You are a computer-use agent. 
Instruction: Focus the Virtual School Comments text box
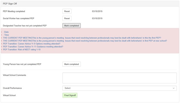point(120,78)
